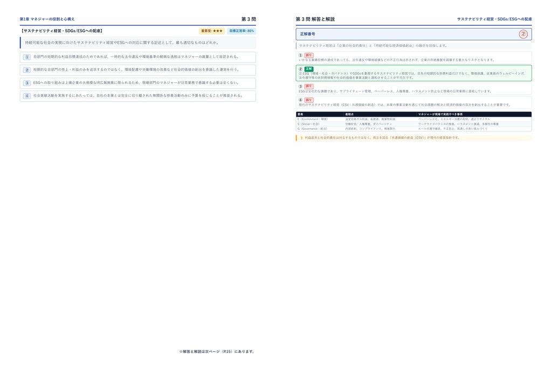
Task: Select answer choice starting ESGへの取り組みは上場企業
Action: click(x=137, y=83)
